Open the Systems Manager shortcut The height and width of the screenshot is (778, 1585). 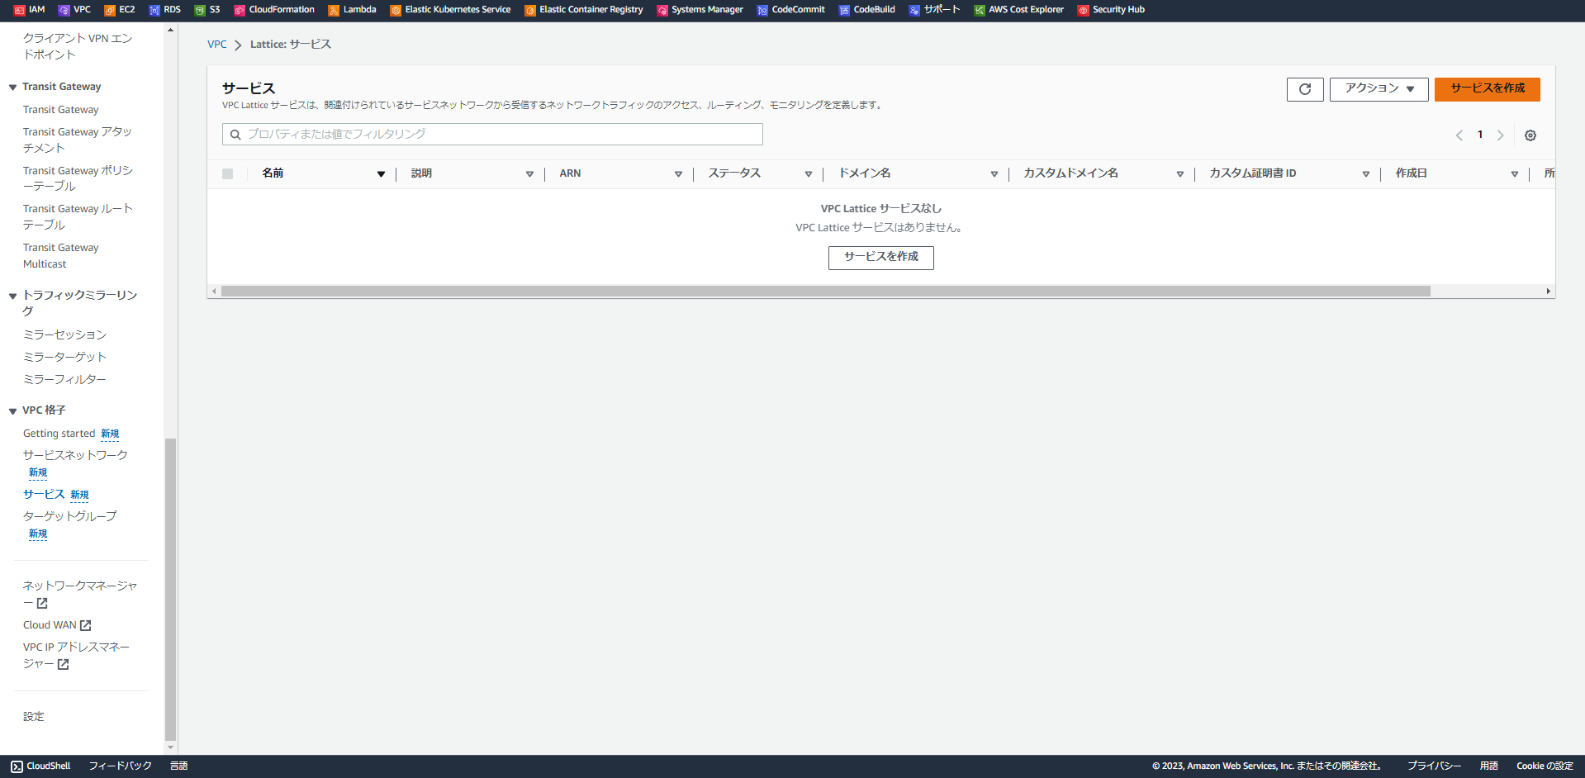(x=700, y=10)
